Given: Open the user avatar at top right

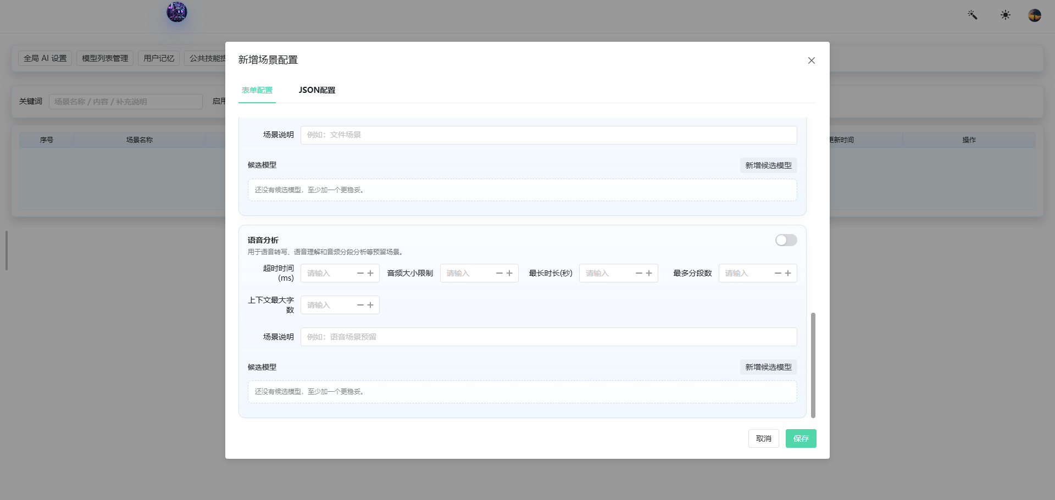Looking at the screenshot, I should 1035,15.
